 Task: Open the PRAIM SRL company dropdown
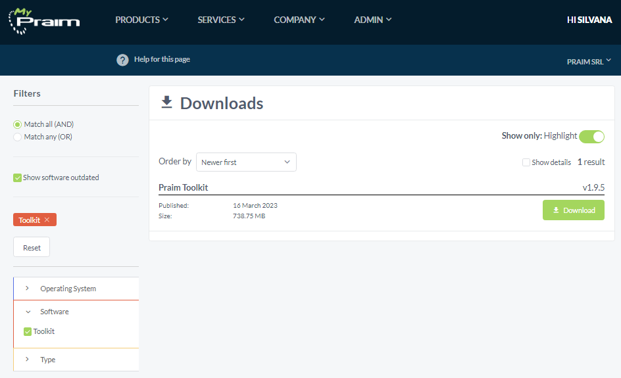589,62
